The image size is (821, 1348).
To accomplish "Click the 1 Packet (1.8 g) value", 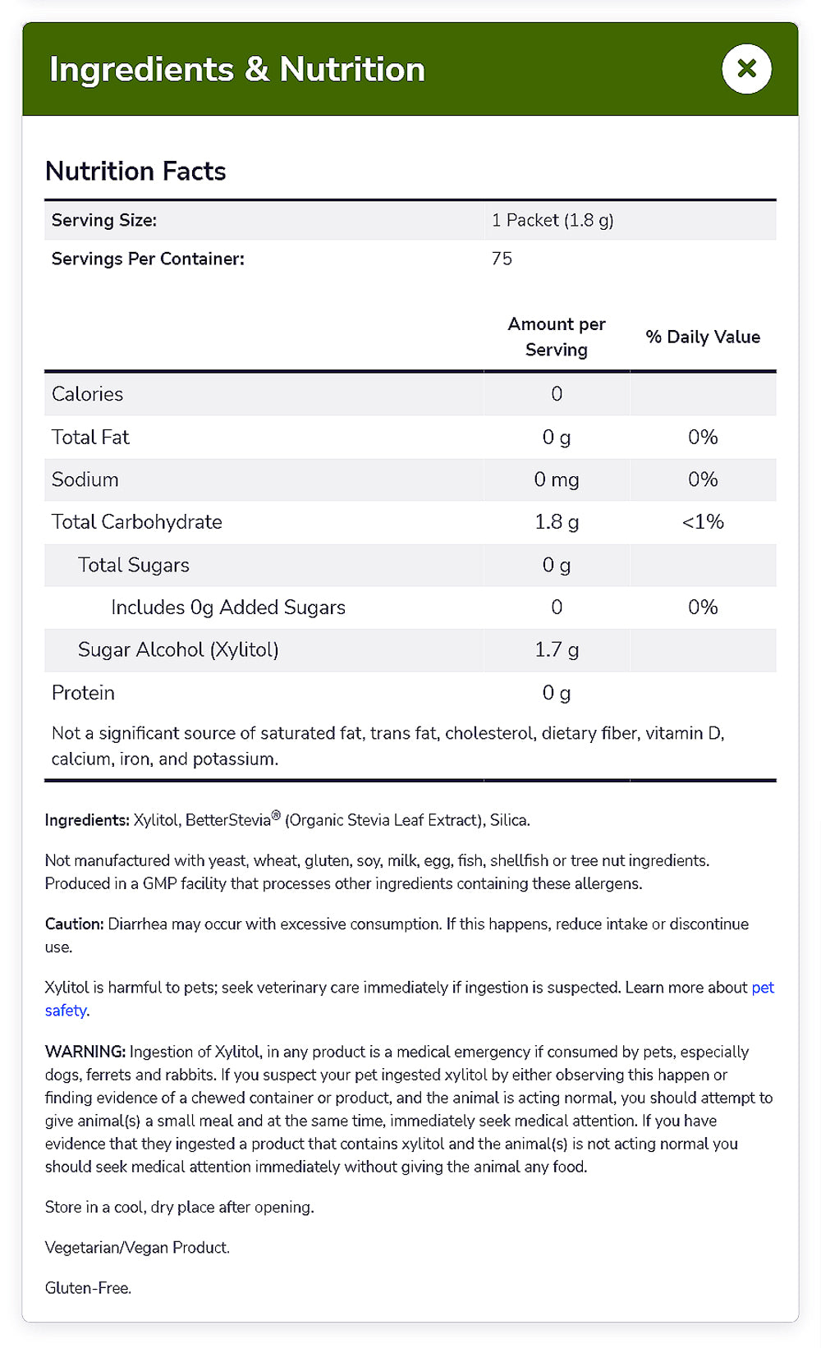I will [553, 220].
